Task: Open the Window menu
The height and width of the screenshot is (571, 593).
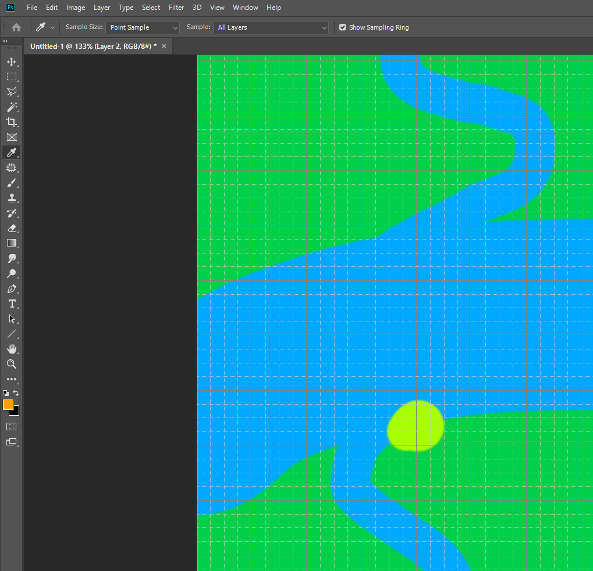Action: point(246,8)
